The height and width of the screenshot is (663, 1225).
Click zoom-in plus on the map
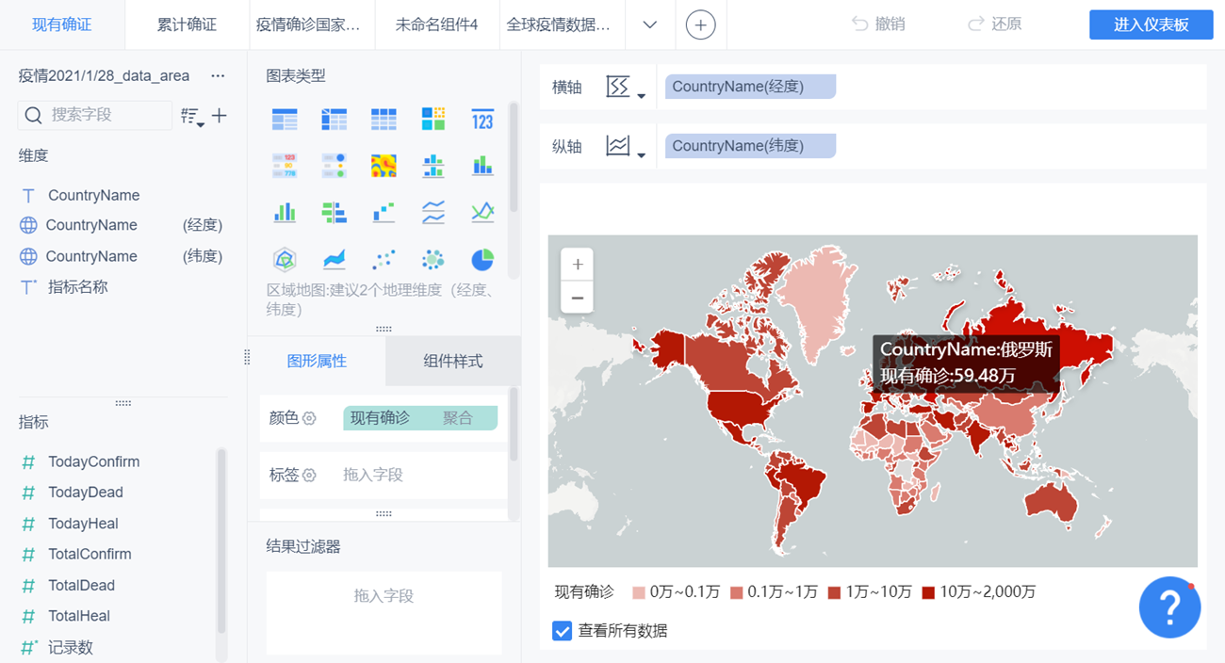(x=577, y=265)
